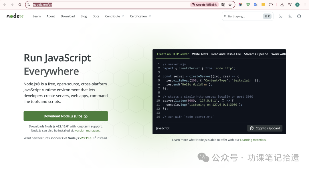This screenshot has width=309, height=170.
Task: Click code line with server.listen(3000
Action: [198, 101]
